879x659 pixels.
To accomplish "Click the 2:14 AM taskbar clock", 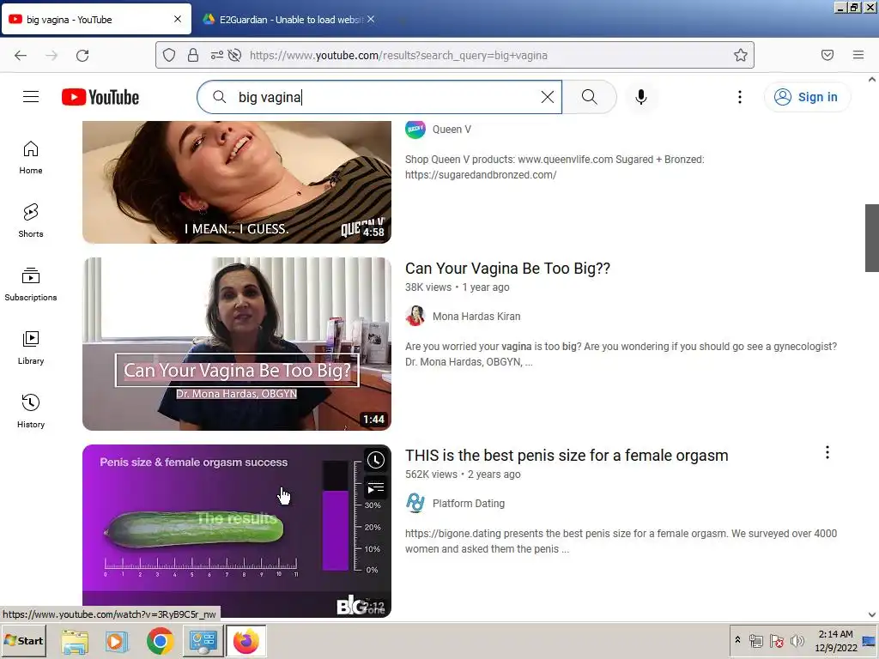I will click(x=835, y=640).
